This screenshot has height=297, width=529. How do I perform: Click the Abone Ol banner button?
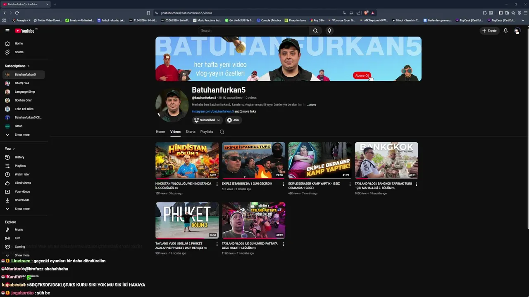click(362, 75)
